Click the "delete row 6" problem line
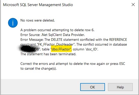The image size is (139, 95). point(57,30)
